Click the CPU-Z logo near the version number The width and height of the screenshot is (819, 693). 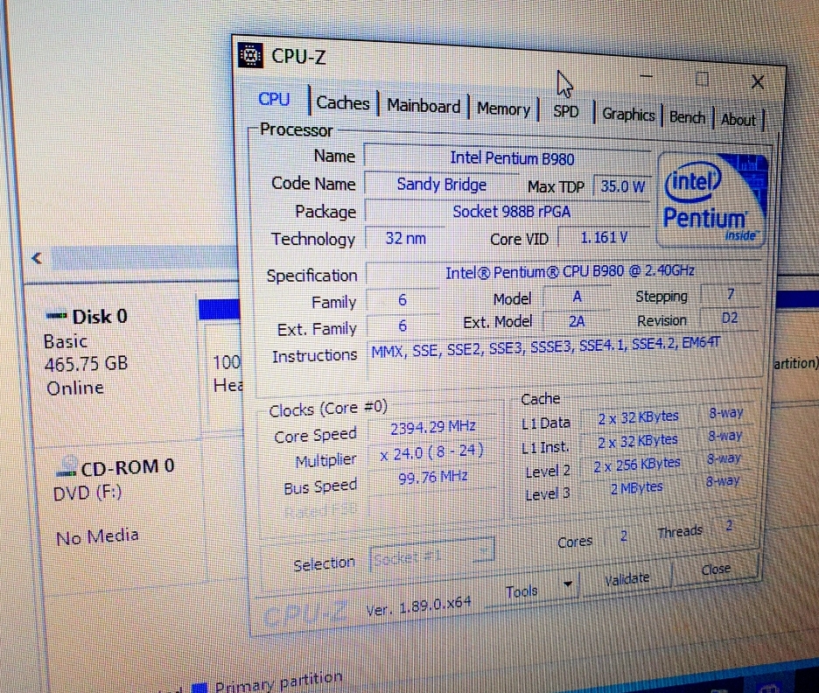coord(304,609)
